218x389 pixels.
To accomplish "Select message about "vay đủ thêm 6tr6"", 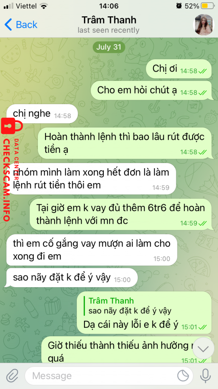I will click(x=121, y=214).
